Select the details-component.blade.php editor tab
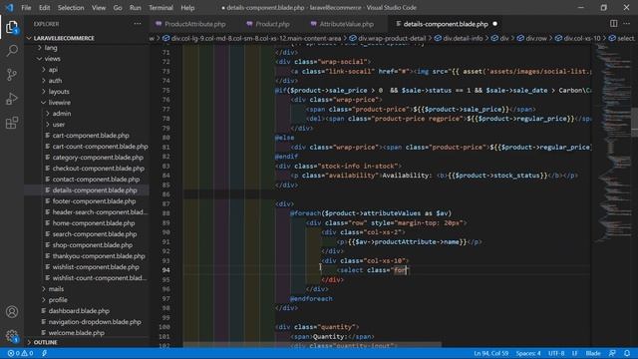 coord(446,24)
